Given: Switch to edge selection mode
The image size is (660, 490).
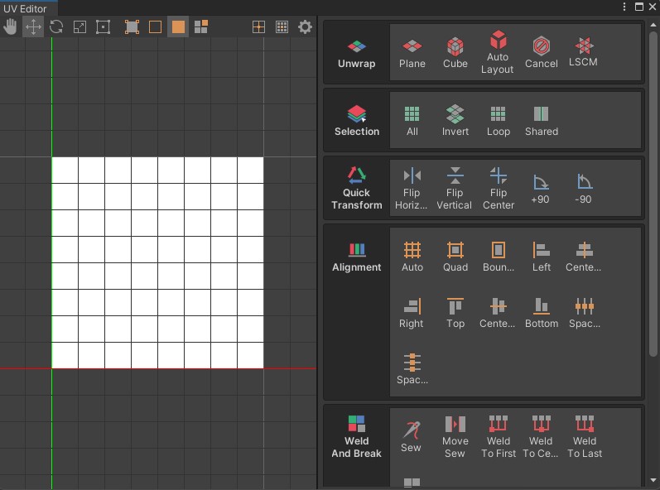Looking at the screenshot, I should click(155, 27).
